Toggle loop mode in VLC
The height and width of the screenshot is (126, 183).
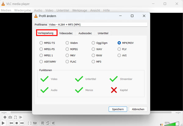click(48, 123)
